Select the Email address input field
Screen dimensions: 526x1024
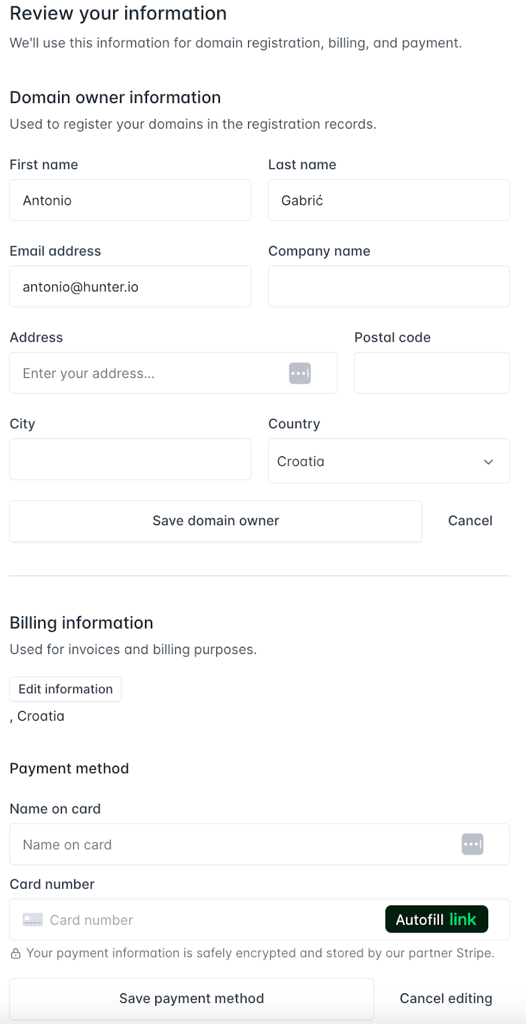point(130,287)
